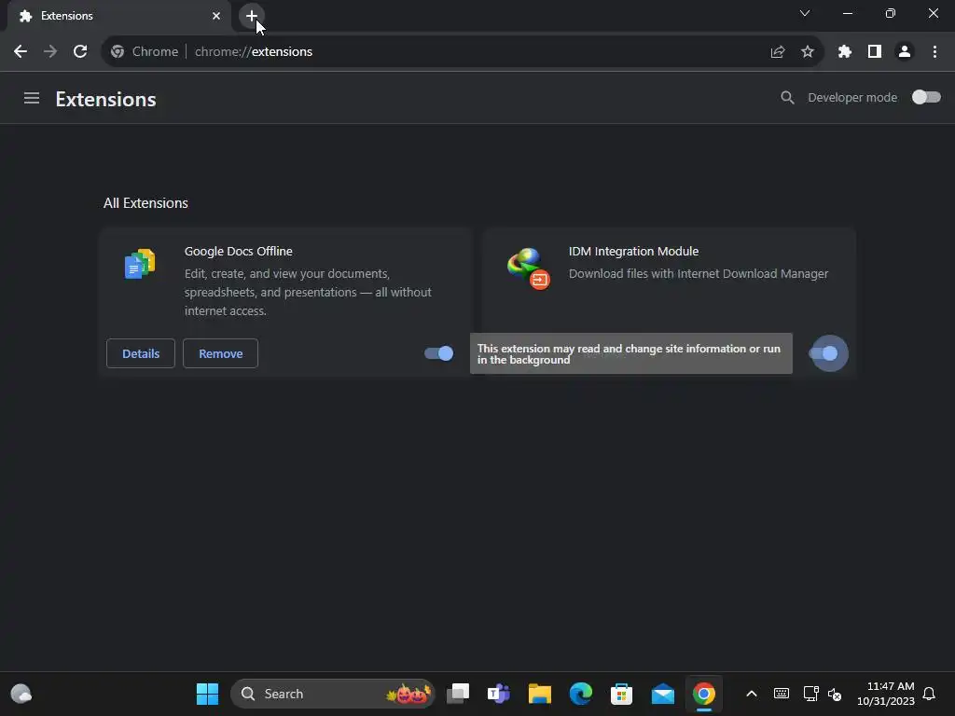This screenshot has height=716, width=955.
Task: Expand the tab search chevron
Action: [805, 13]
